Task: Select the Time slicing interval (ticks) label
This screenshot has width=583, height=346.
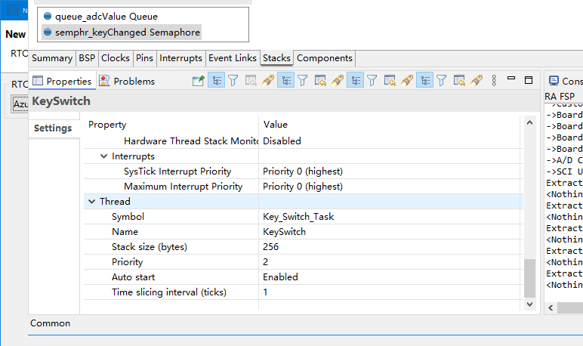Action: click(x=169, y=292)
